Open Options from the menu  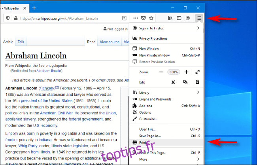coord(166,112)
